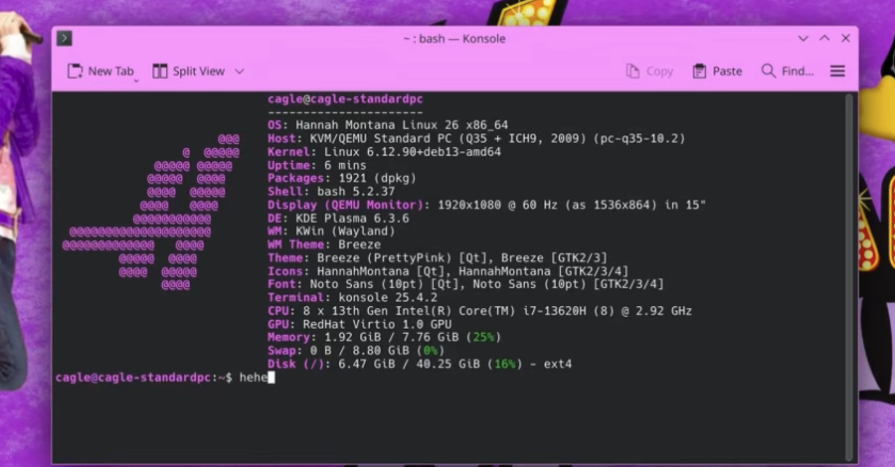This screenshot has width=895, height=467.
Task: Expand the New Tab dropdown arrow
Action: [136, 80]
